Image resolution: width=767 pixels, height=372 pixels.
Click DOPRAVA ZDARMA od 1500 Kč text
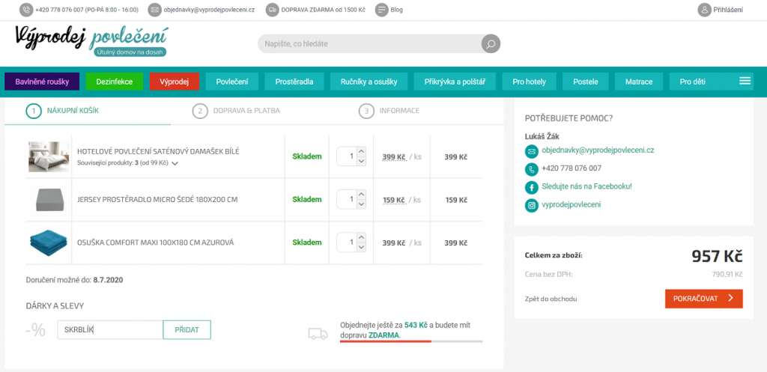coord(324,10)
